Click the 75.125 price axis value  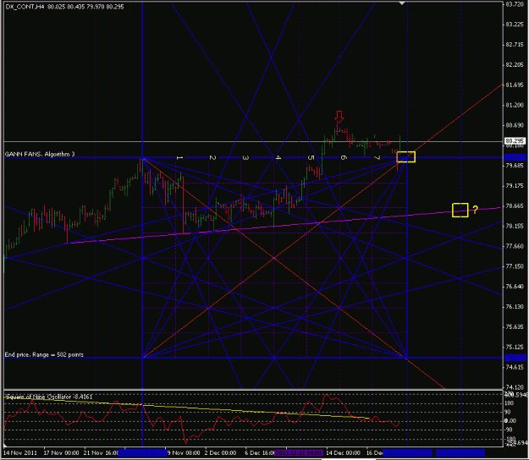tap(515, 347)
